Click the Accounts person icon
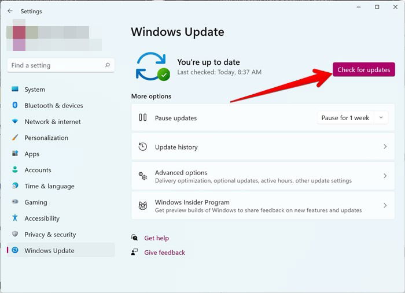Screen dimensions: 405x293 (x=15, y=169)
